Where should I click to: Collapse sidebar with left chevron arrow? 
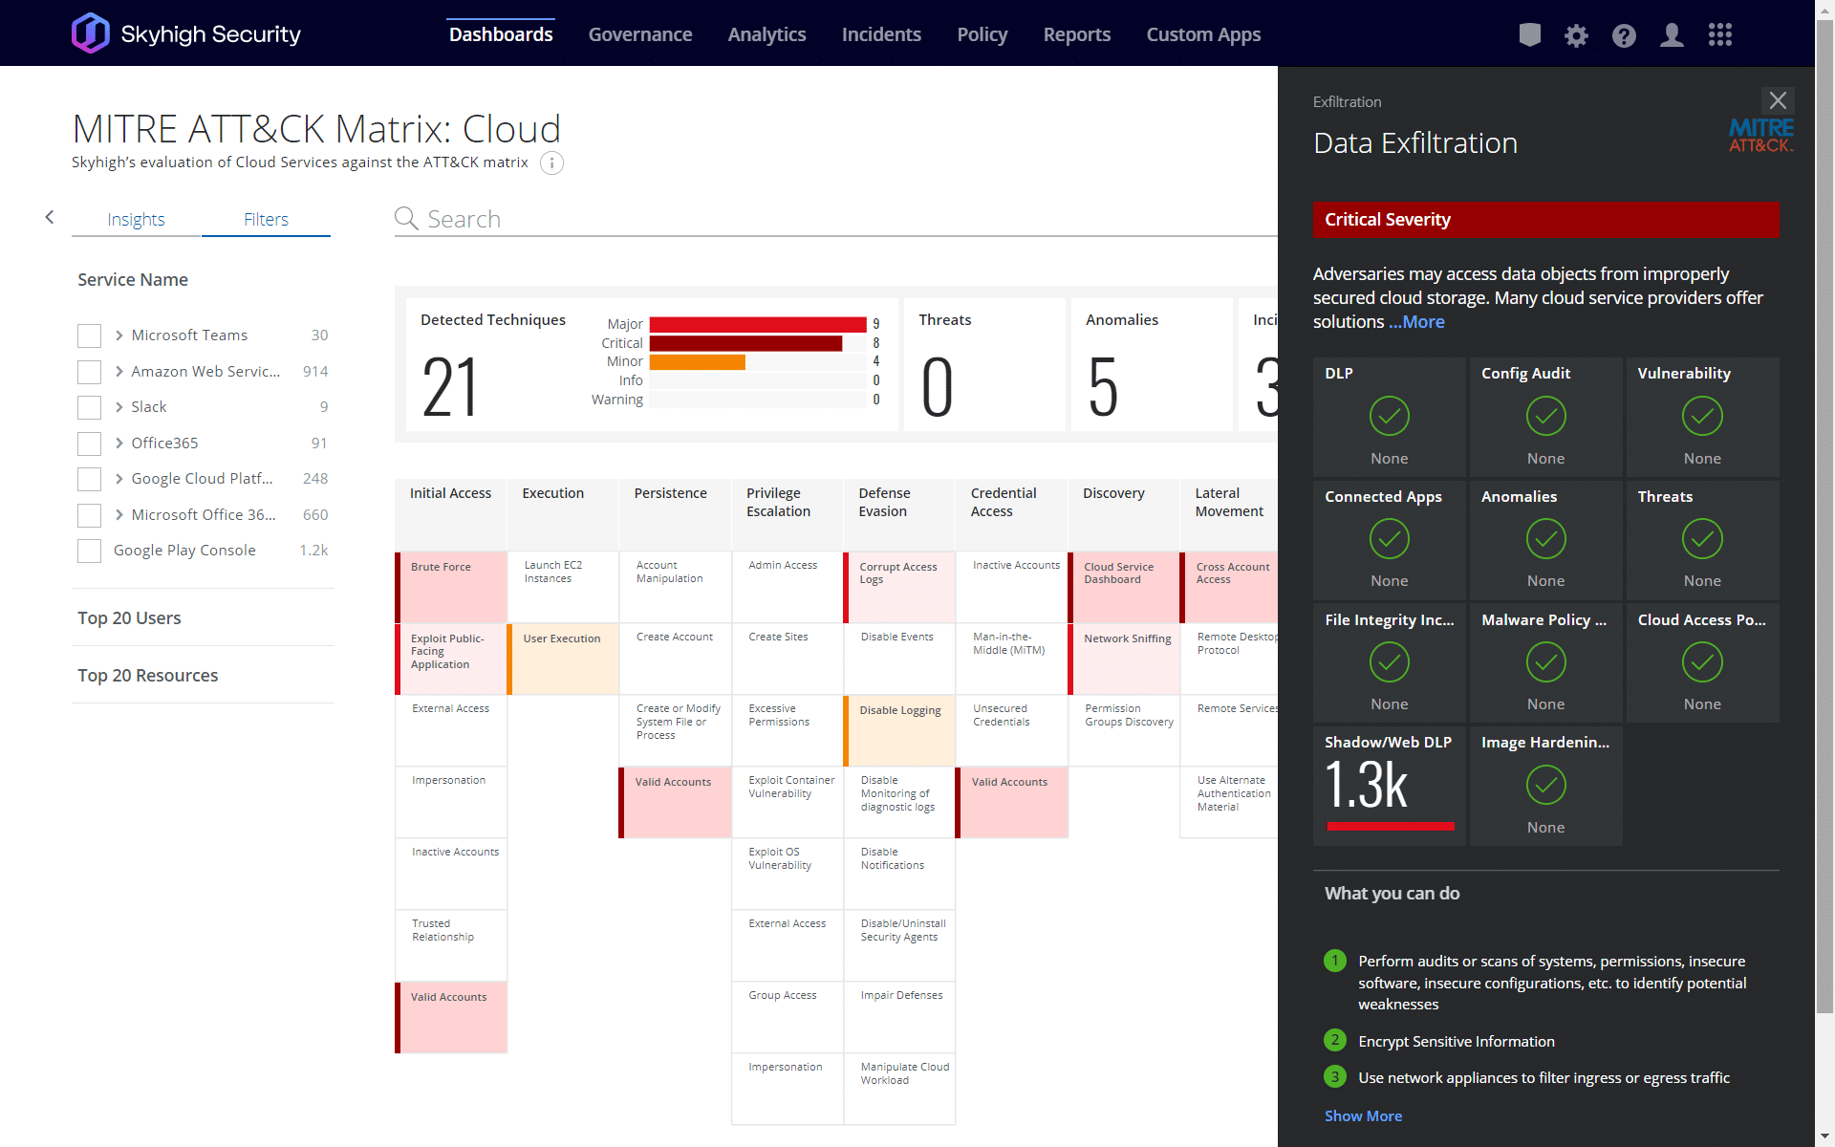pos(50,218)
